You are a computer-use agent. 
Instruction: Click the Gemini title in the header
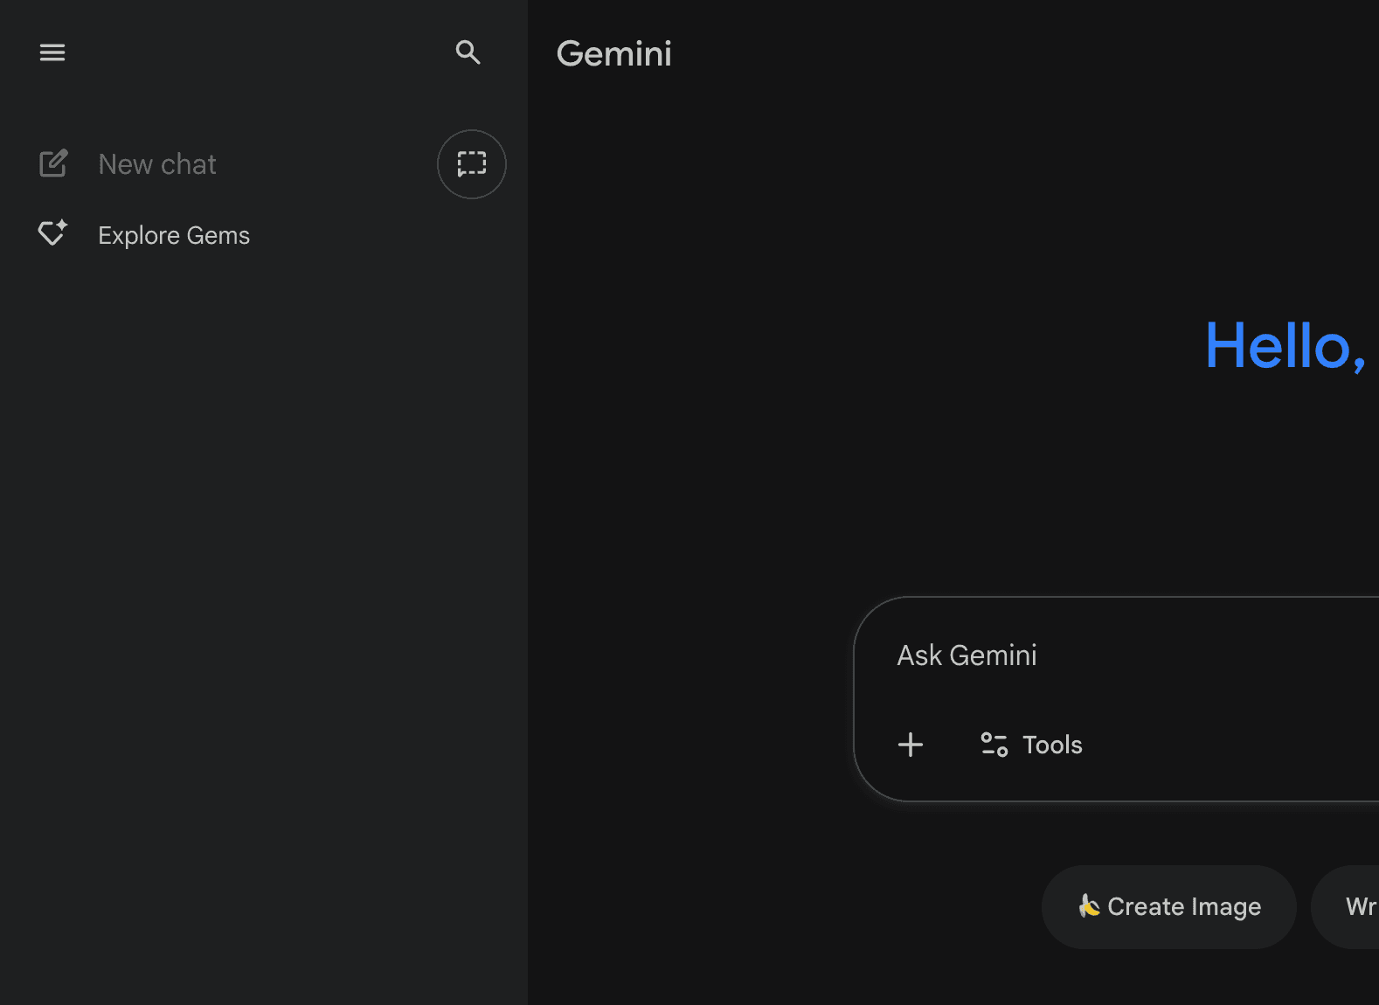point(614,54)
